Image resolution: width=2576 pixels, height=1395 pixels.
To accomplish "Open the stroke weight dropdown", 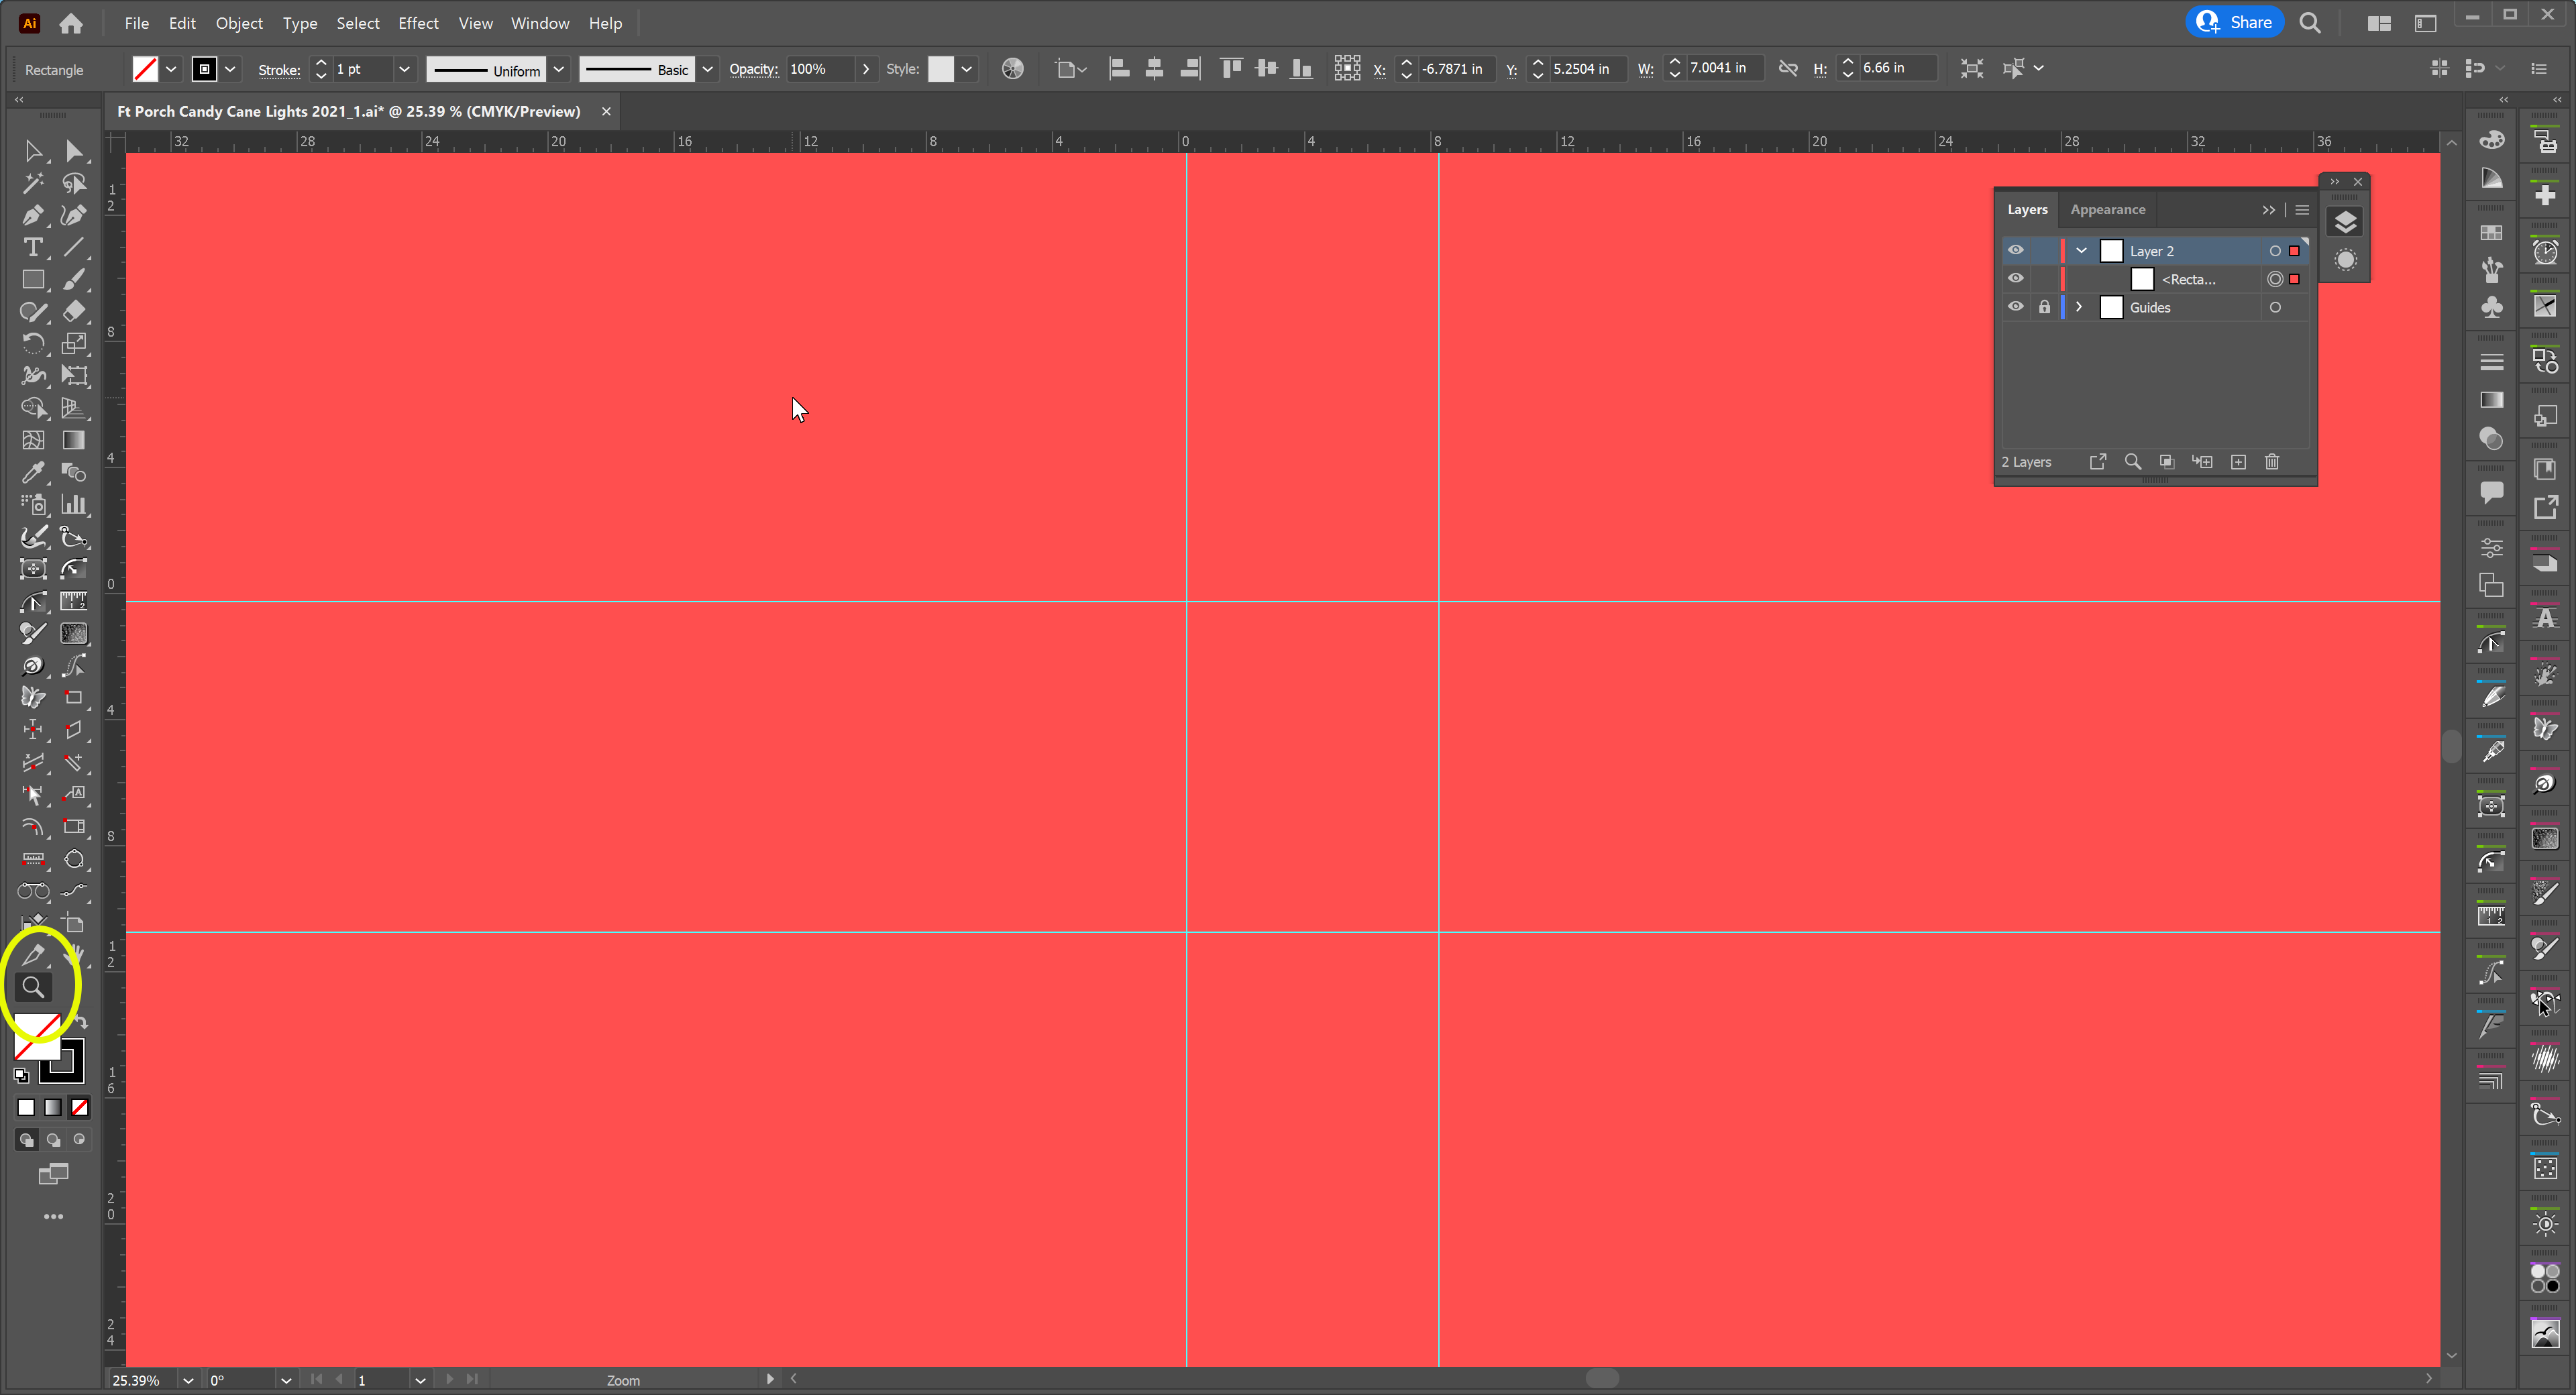I will [405, 69].
